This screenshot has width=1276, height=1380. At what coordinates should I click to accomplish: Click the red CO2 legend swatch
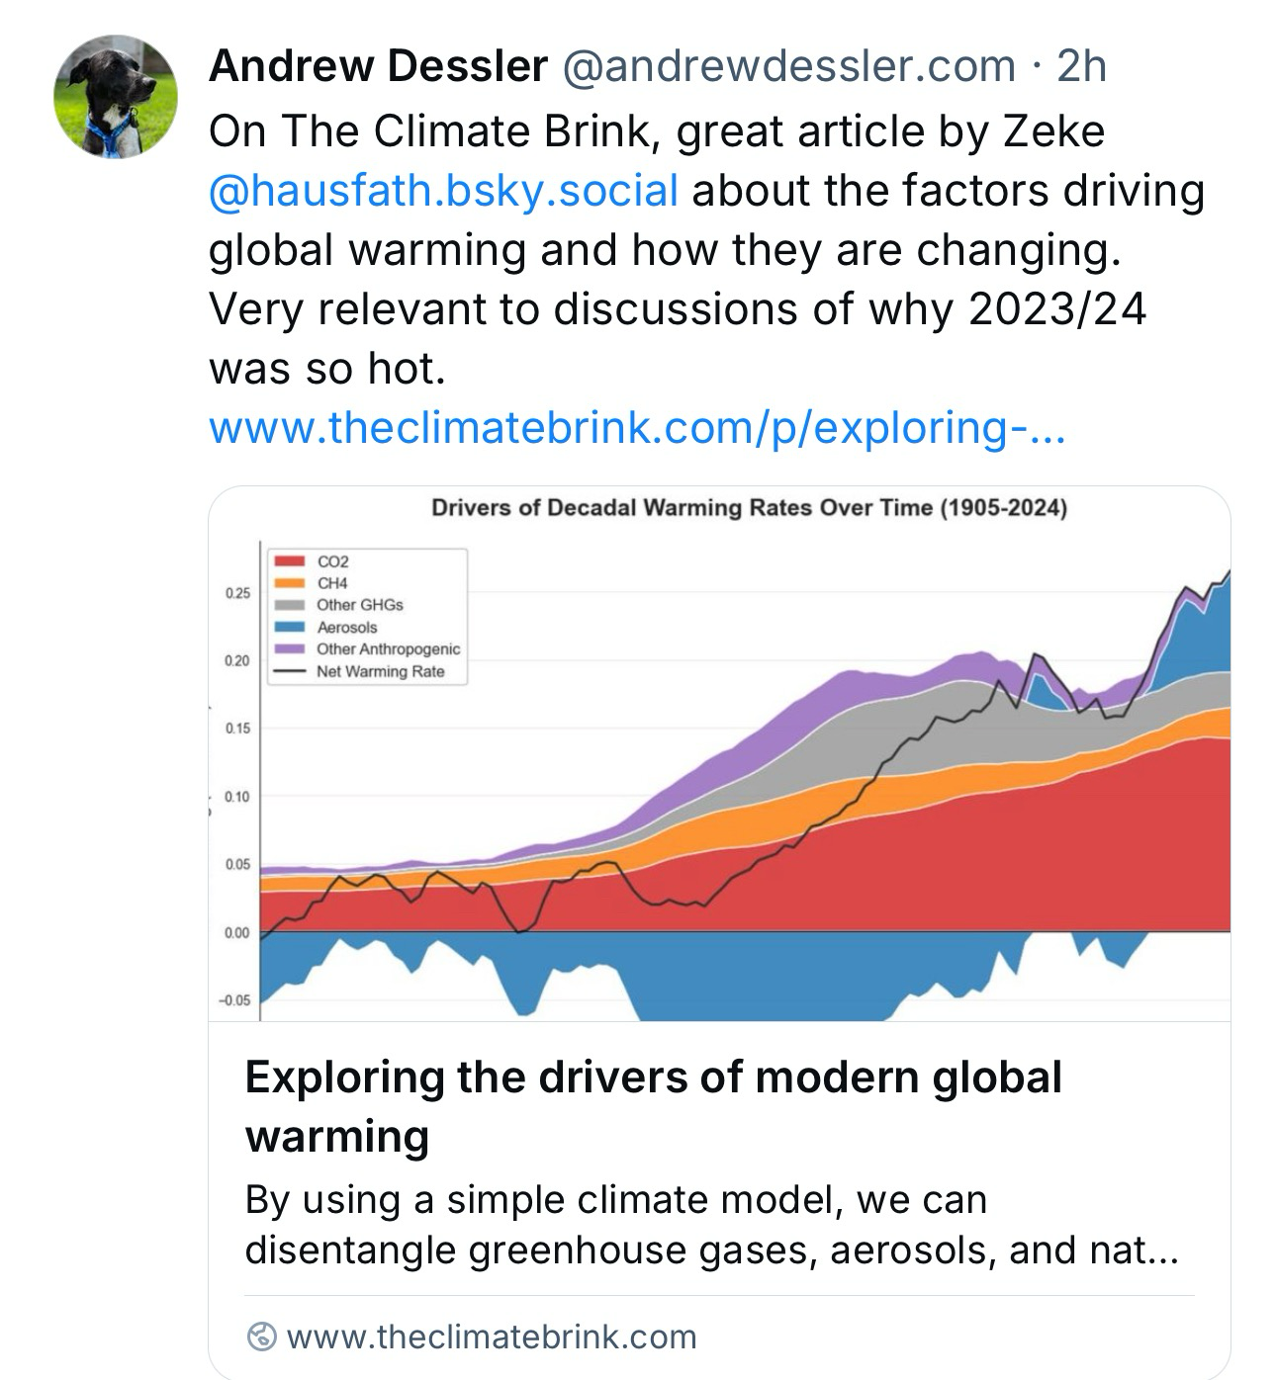click(289, 561)
